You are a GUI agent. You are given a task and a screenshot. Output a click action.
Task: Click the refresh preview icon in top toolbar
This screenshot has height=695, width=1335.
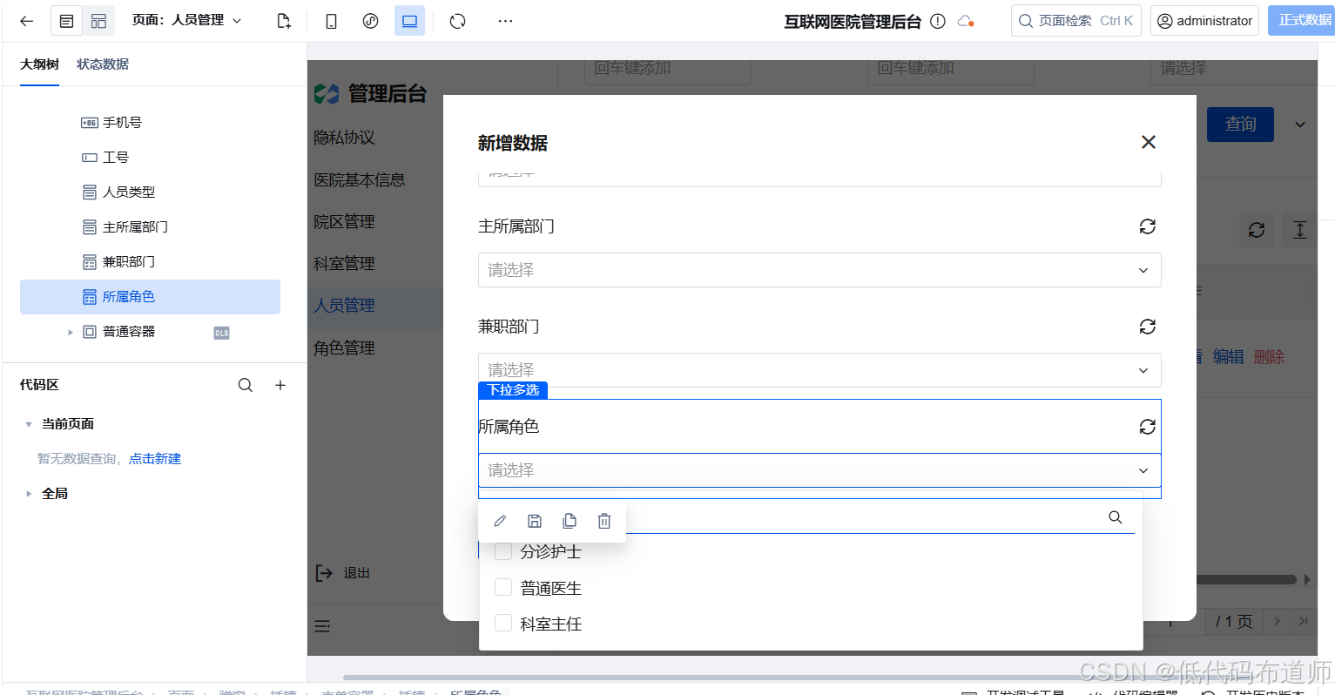(x=457, y=20)
